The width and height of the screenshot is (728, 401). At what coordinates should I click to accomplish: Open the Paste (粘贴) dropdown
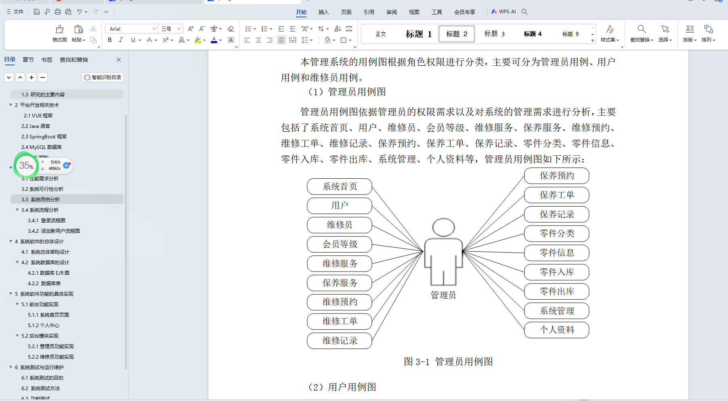(x=79, y=40)
